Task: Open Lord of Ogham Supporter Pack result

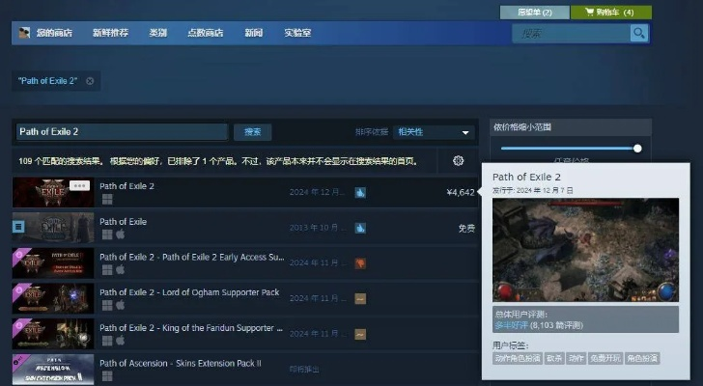Action: click(245, 299)
